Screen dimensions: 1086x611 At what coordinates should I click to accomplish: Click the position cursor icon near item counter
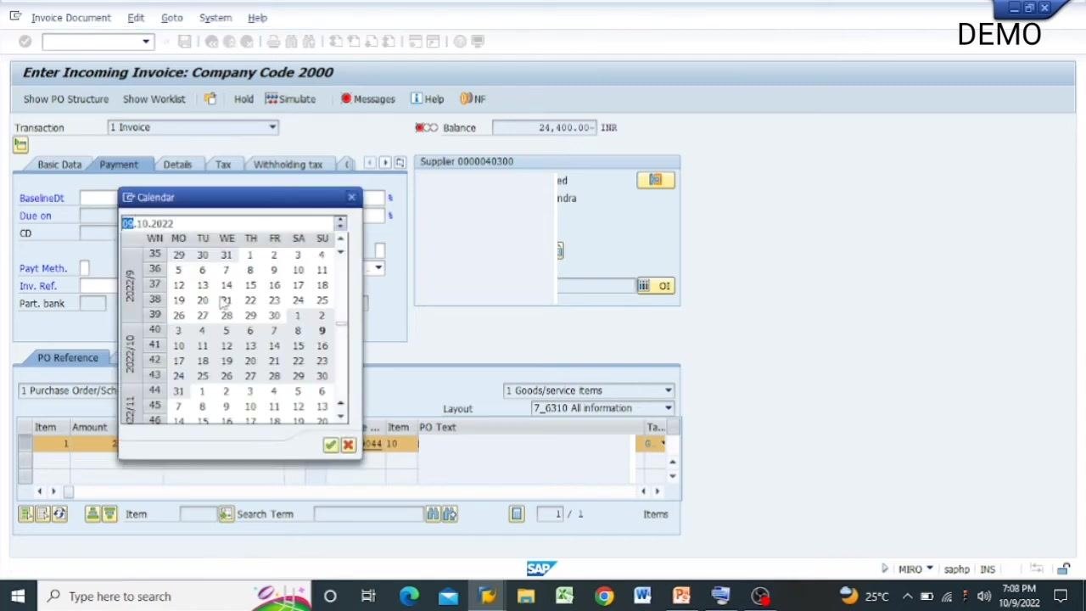pos(517,514)
